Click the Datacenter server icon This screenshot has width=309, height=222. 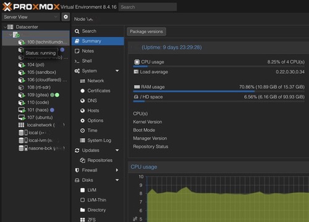[11, 27]
